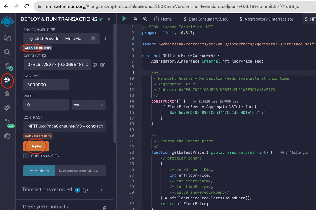Click the 'int nftFloorPrice,' code line

pyautogui.click(x=190, y=175)
